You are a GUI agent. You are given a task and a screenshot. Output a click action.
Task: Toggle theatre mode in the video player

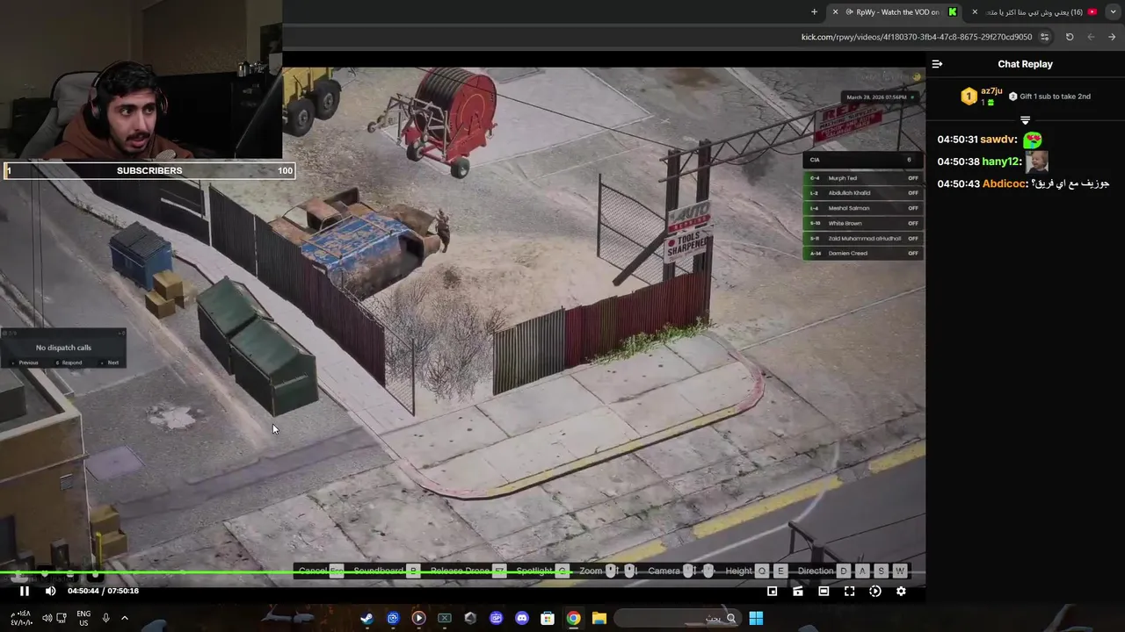pos(824,592)
